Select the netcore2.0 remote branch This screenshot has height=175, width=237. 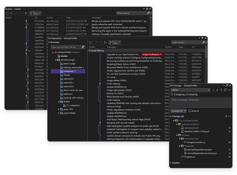(x=68, y=79)
